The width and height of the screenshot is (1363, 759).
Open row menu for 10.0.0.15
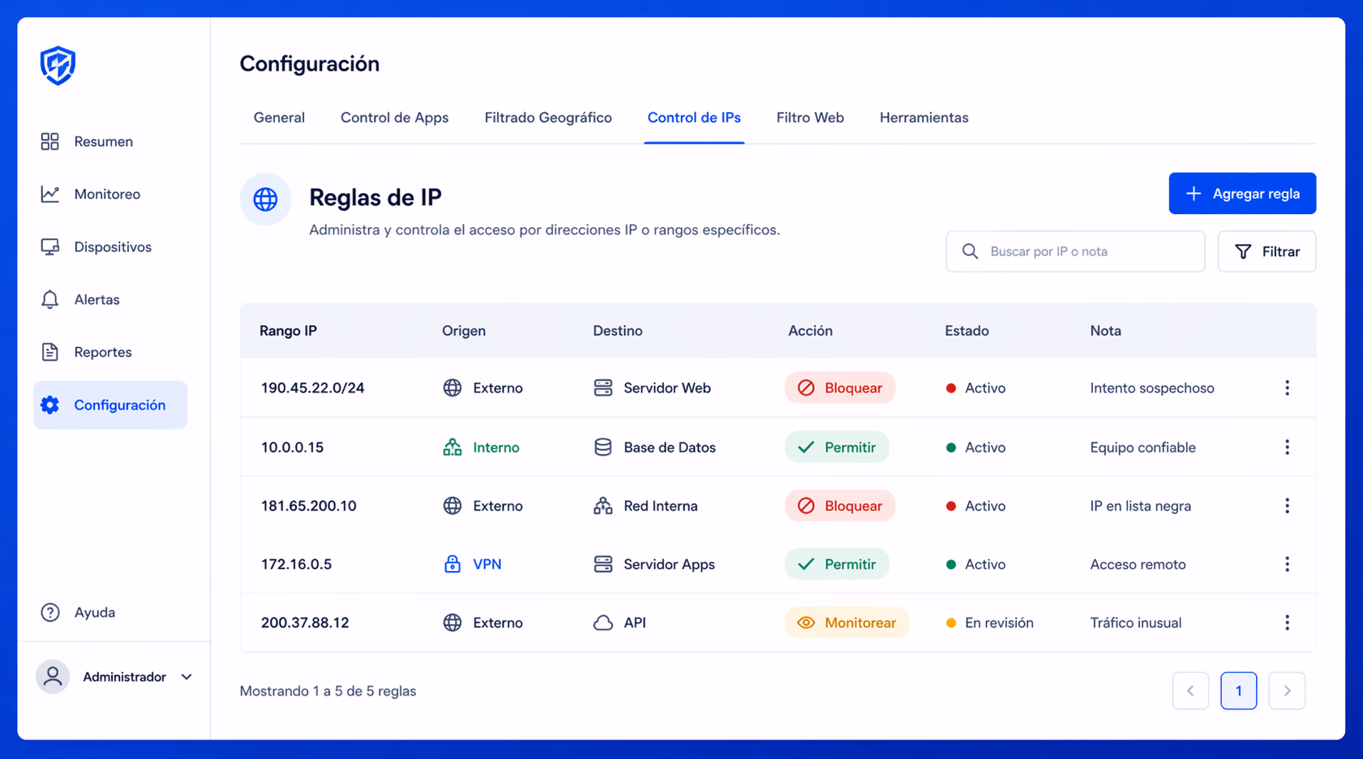pos(1287,447)
